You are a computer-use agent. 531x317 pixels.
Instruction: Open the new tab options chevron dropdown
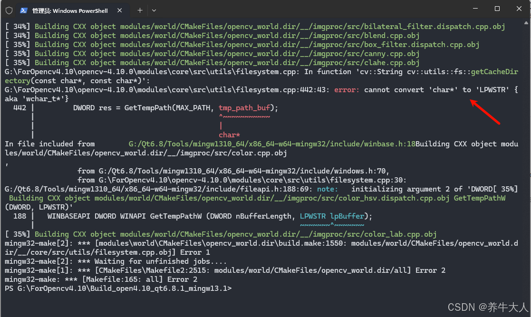point(154,10)
